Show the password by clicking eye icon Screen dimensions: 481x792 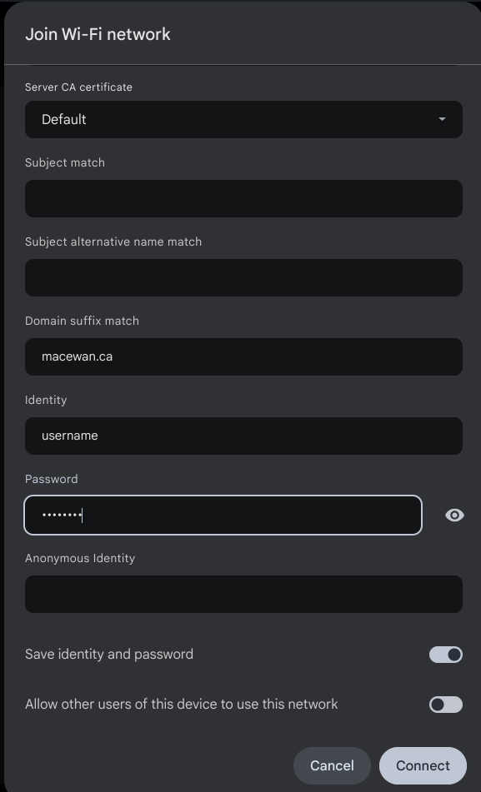click(453, 515)
